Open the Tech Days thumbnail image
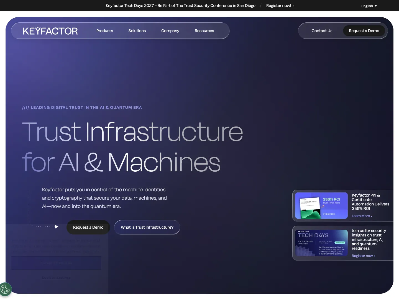 [321, 243]
